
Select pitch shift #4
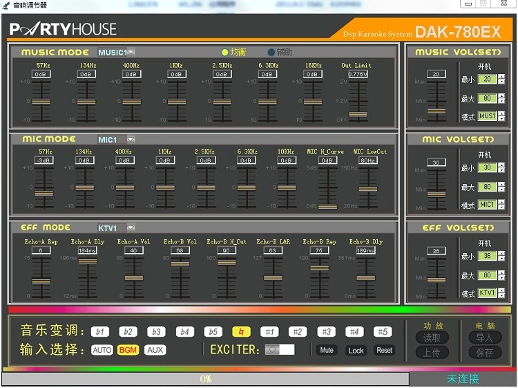(x=354, y=332)
